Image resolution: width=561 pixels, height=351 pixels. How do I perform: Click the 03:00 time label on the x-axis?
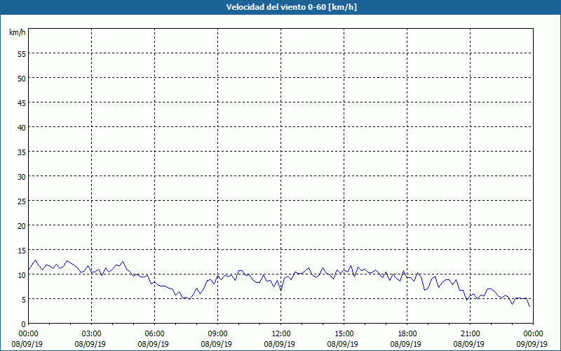[91, 333]
